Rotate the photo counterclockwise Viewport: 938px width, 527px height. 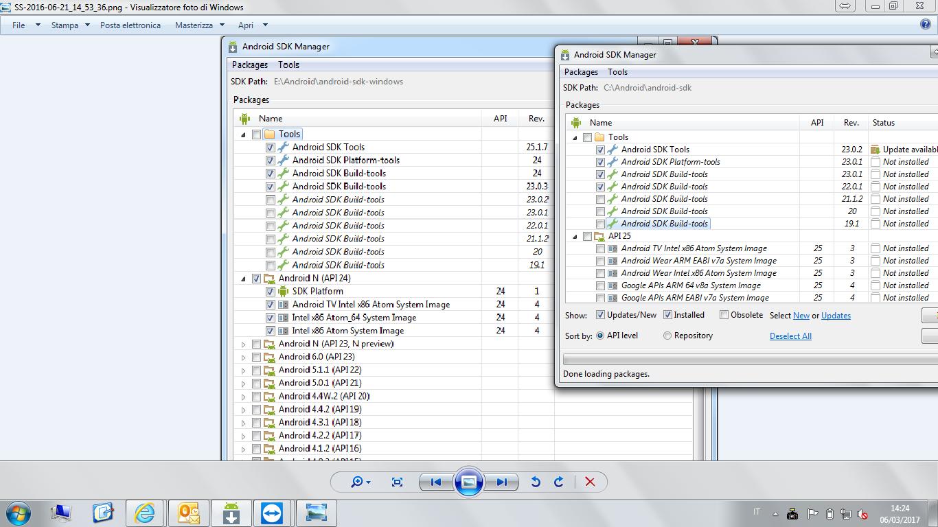pos(536,482)
